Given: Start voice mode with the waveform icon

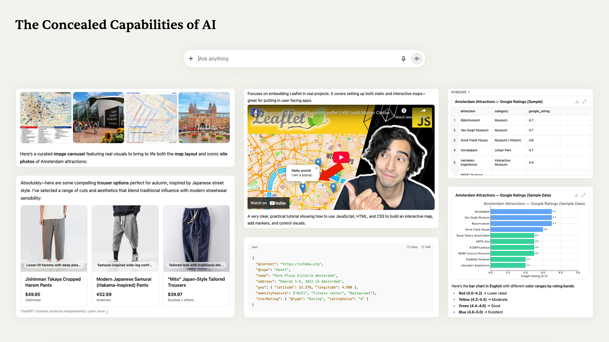Looking at the screenshot, I should [417, 58].
